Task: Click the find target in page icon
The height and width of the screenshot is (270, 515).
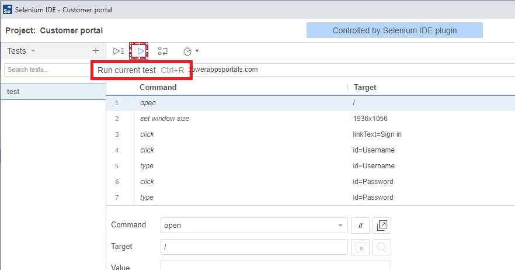Action: [382, 247]
